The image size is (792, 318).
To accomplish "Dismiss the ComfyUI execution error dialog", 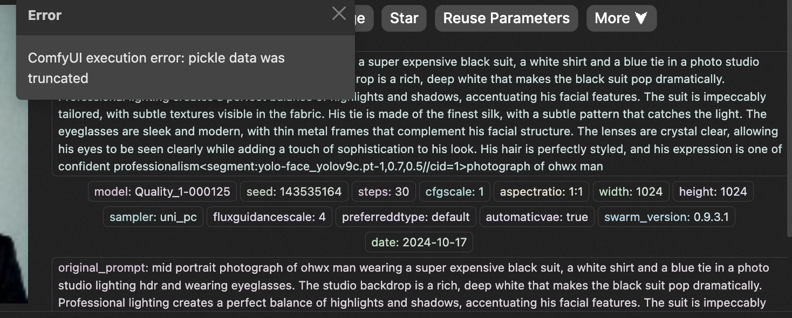I will point(339,15).
